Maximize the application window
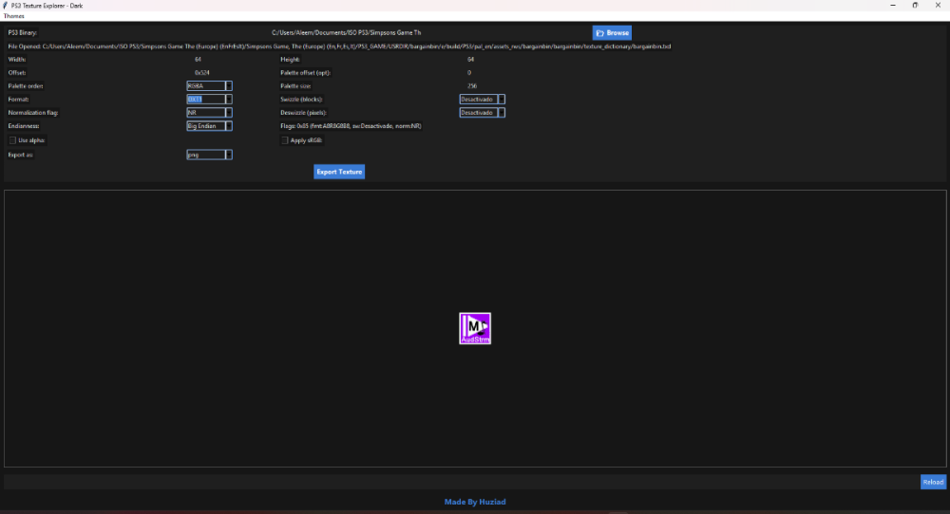This screenshot has height=514, width=950. click(x=915, y=6)
